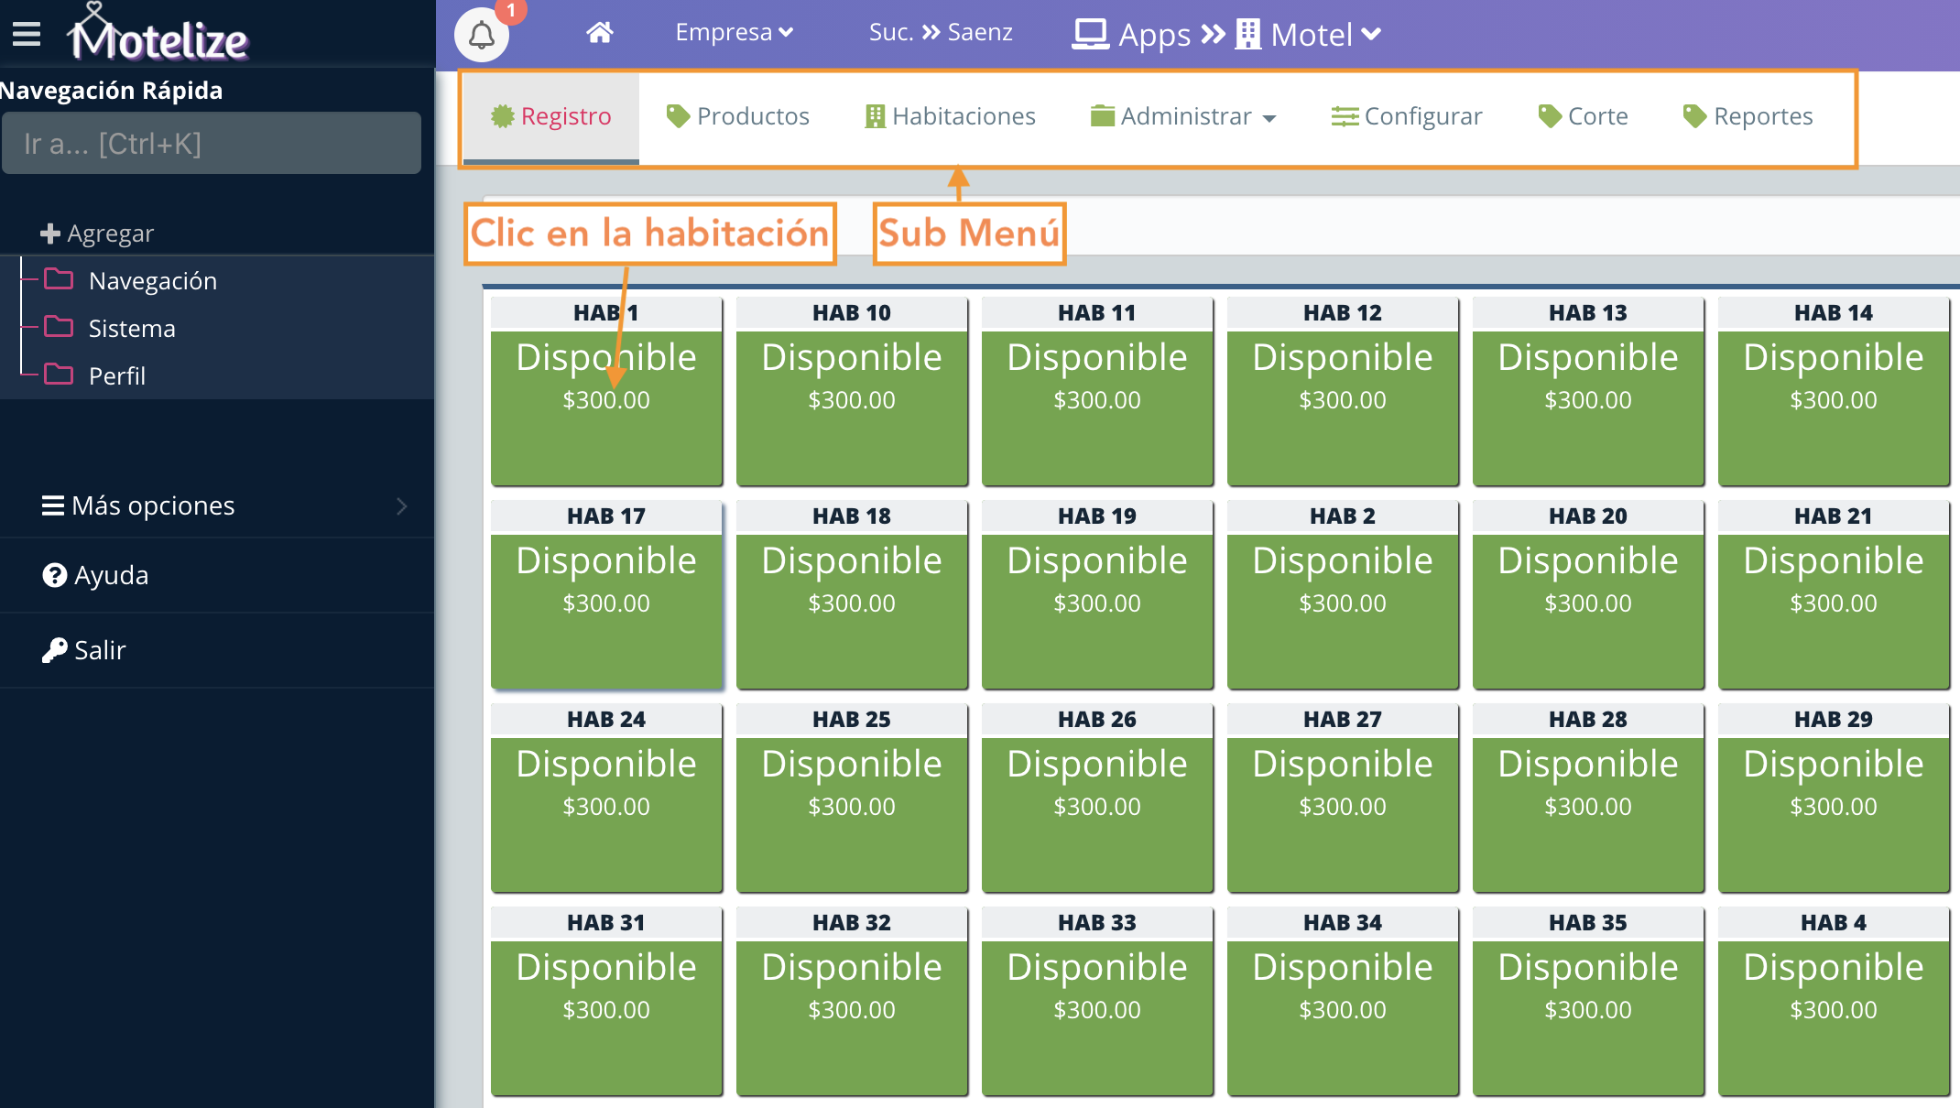1960x1108 pixels.
Task: Click the Salir key icon
Action: coord(54,650)
